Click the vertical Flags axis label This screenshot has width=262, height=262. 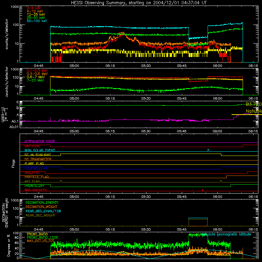[13, 163]
